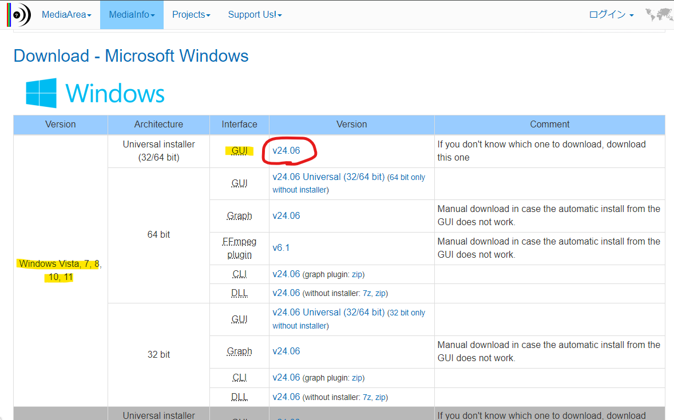This screenshot has height=420, width=674.
Task: Open the Support Us! menu
Action: point(255,15)
